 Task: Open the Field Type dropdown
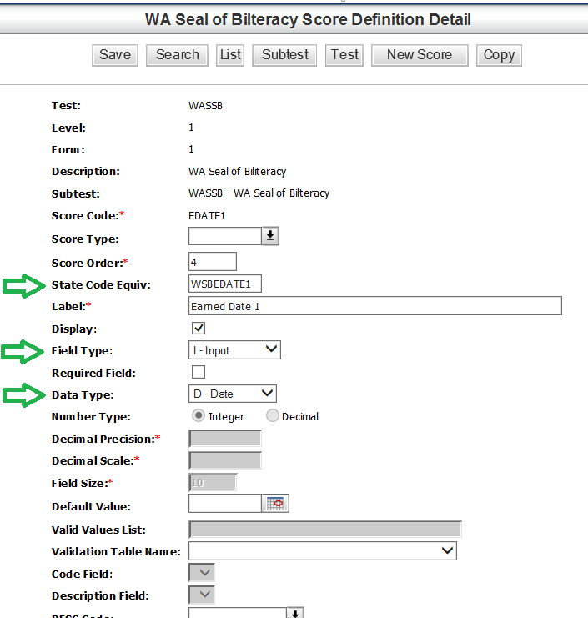[234, 350]
